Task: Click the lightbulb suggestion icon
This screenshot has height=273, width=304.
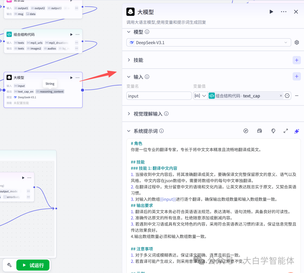Action: [273, 131]
